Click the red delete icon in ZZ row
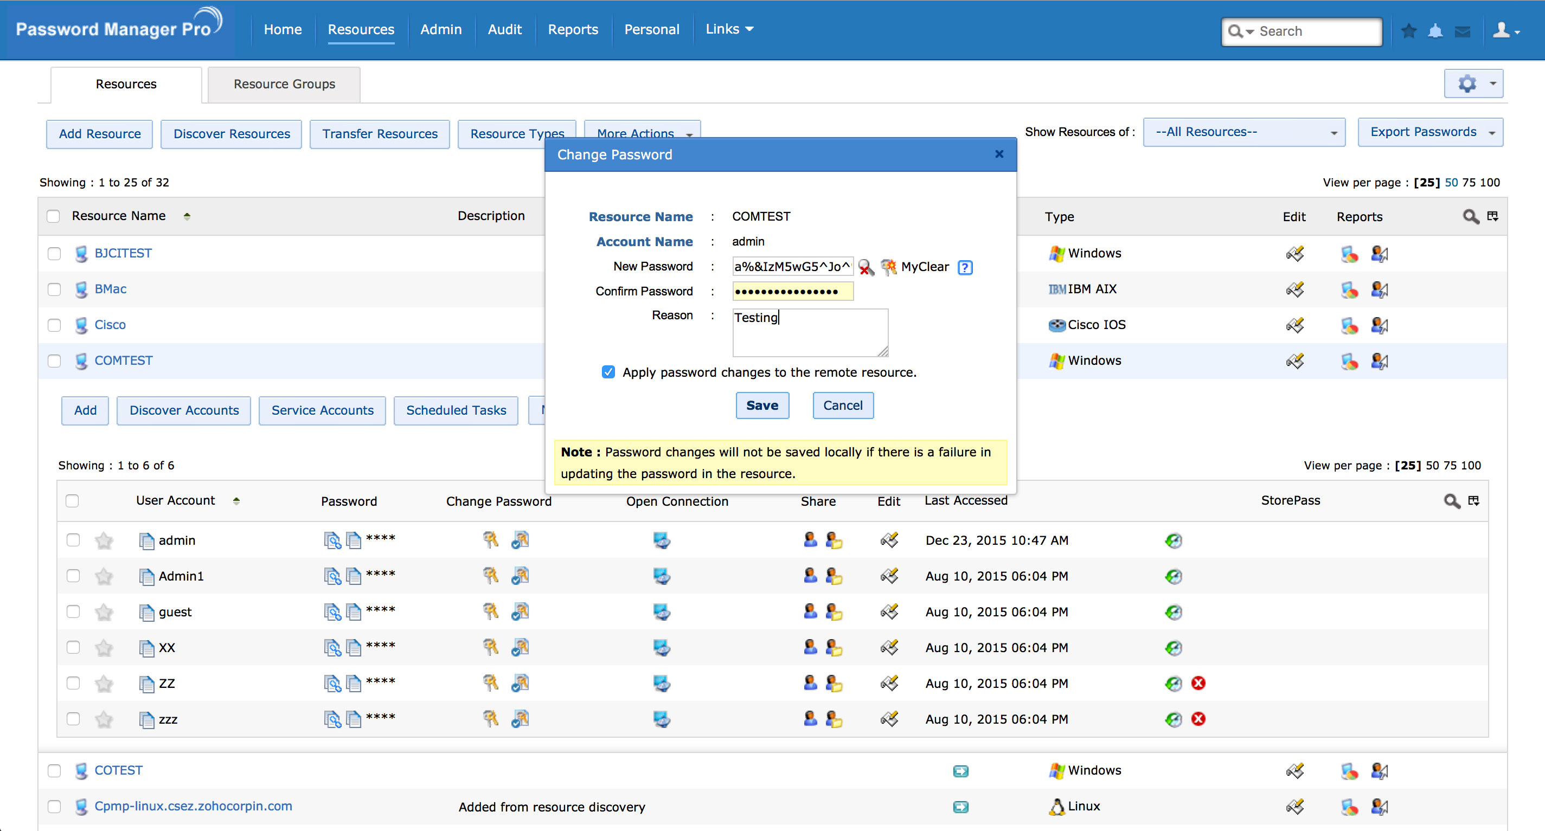This screenshot has height=831, width=1545. 1198,683
